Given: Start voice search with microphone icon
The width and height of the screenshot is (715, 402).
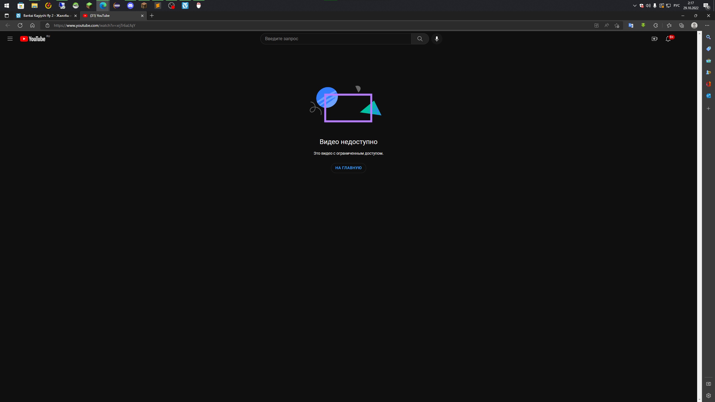Looking at the screenshot, I should 437,39.
